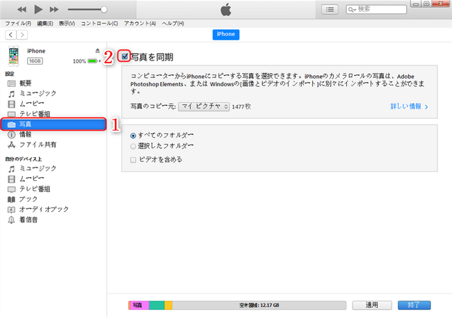Viewport: 452px width, 317px height.
Task: Click the music note icon beside ミュージック under 設定
Action: pos(11,94)
